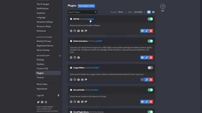Delete BDFDB plugin with trash icon
Image resolution: width=202 pixels, height=113 pixels.
point(151,31)
